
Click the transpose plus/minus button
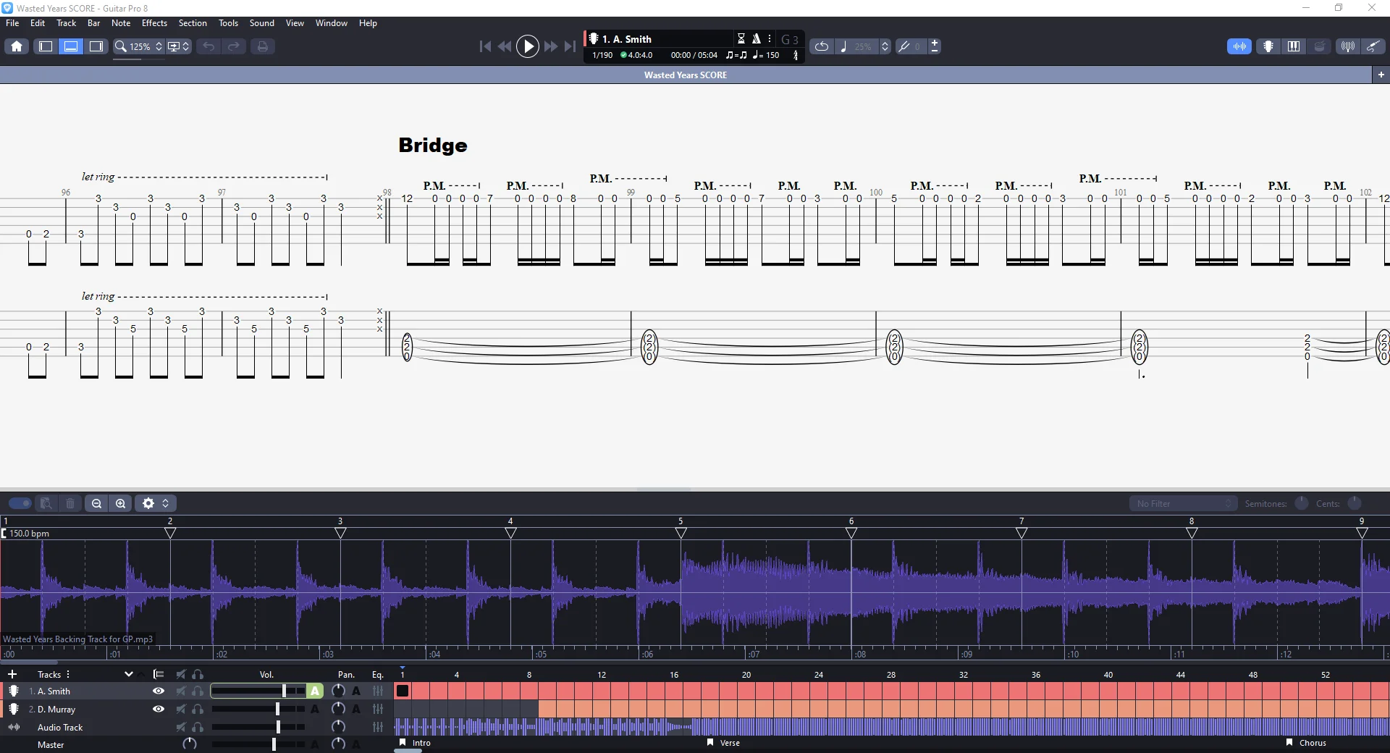click(x=935, y=46)
